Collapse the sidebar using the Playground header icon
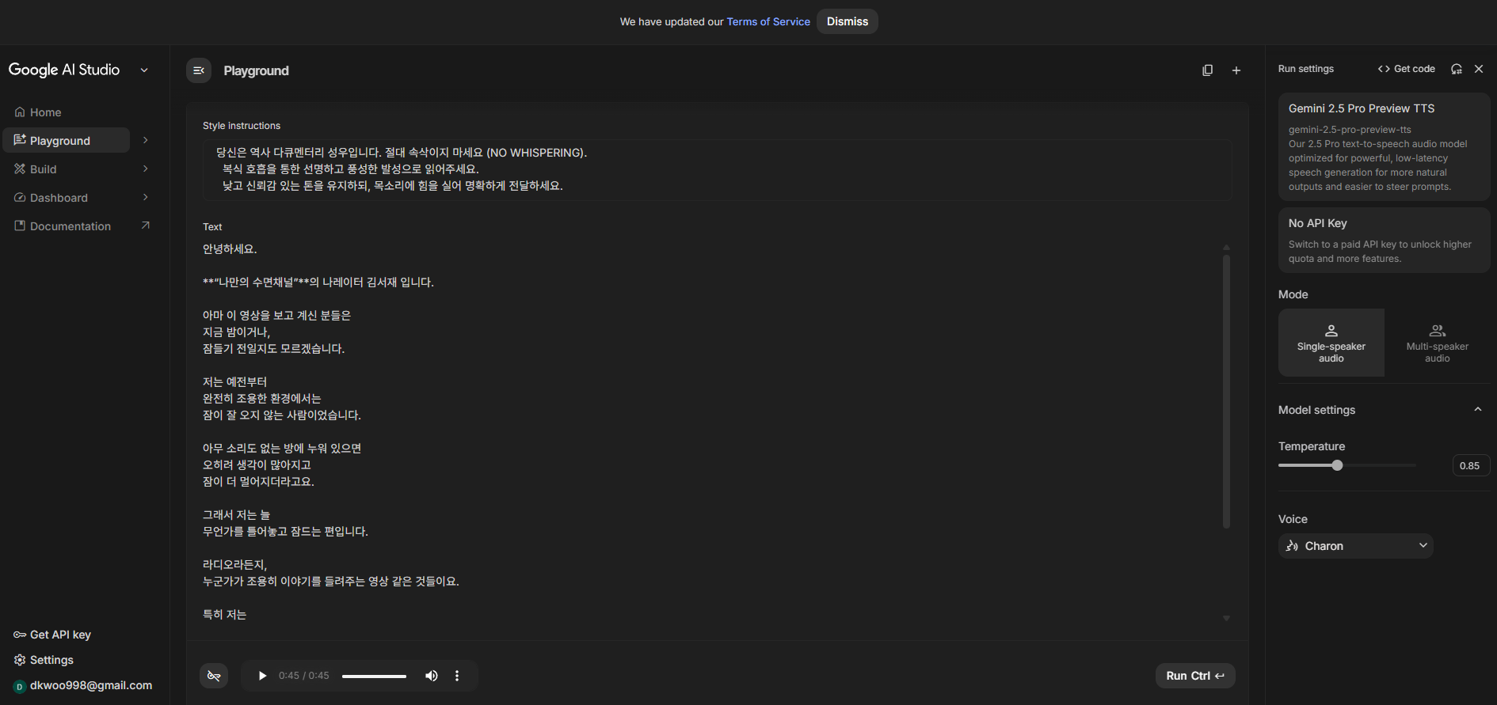This screenshot has height=705, width=1497. coord(199,70)
